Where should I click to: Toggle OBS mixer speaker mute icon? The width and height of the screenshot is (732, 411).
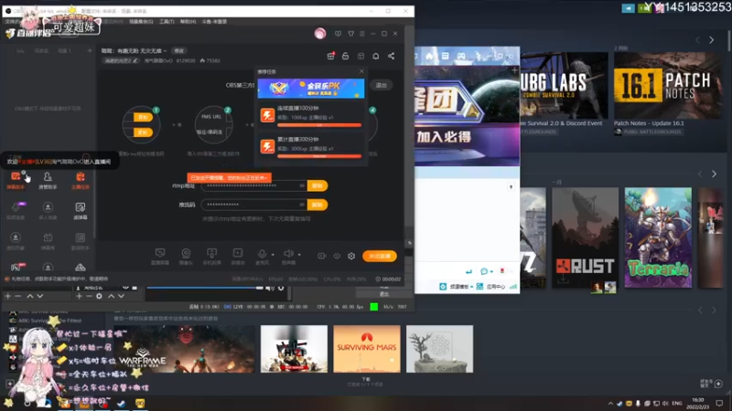point(270,289)
